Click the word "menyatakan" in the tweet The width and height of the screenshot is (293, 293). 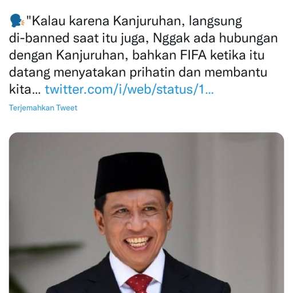click(x=90, y=73)
